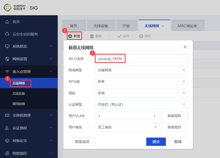The height and width of the screenshot is (158, 220).
Task: Click the cloud security icon in sidebar
Action: (7, 34)
